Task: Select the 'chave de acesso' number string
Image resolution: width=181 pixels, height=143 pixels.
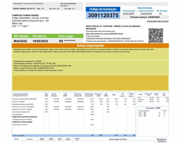Action: click(x=108, y=38)
